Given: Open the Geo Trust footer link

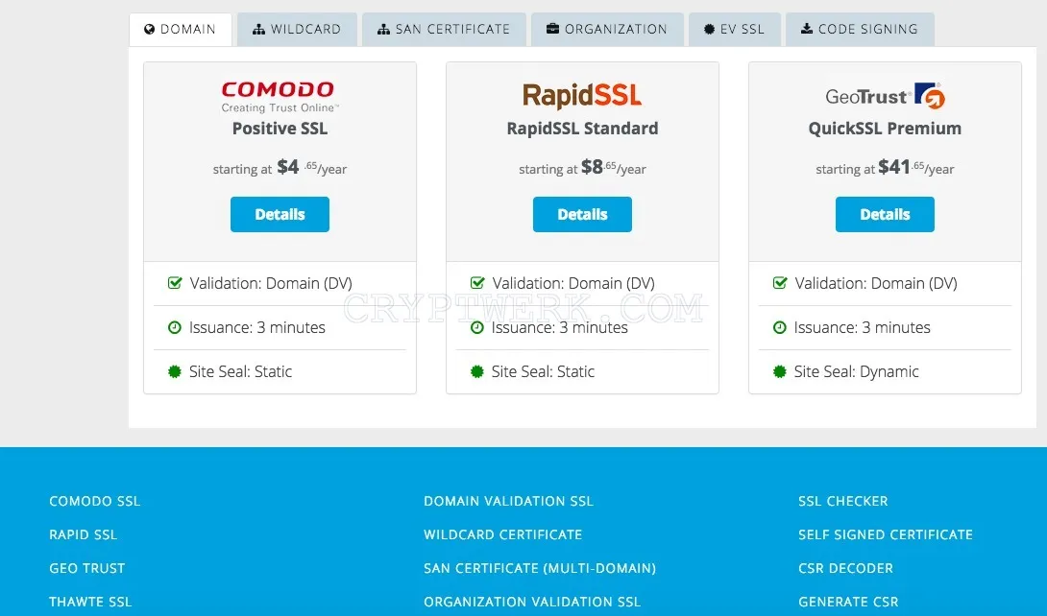Looking at the screenshot, I should point(86,569).
